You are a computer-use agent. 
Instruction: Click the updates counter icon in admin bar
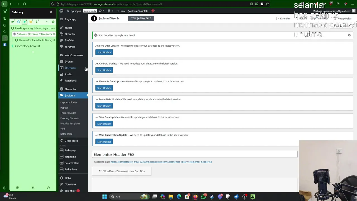[102, 11]
